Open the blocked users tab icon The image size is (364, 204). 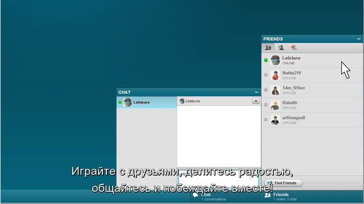[x=294, y=48]
